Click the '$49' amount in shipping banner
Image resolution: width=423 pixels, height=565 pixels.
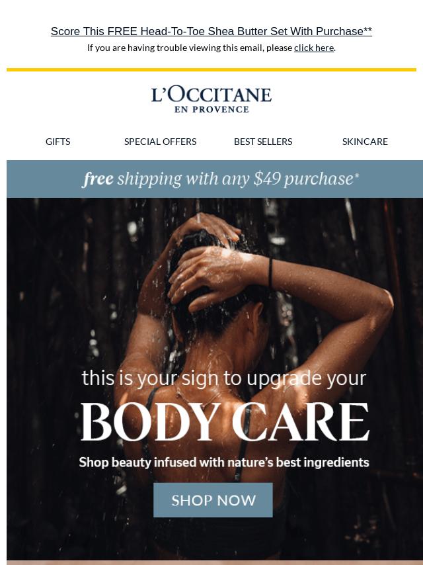coord(267,179)
